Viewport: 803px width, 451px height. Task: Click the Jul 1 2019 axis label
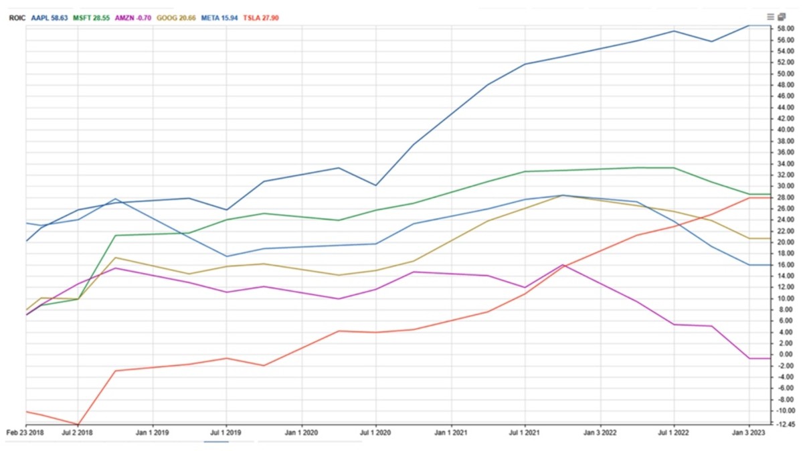point(226,433)
